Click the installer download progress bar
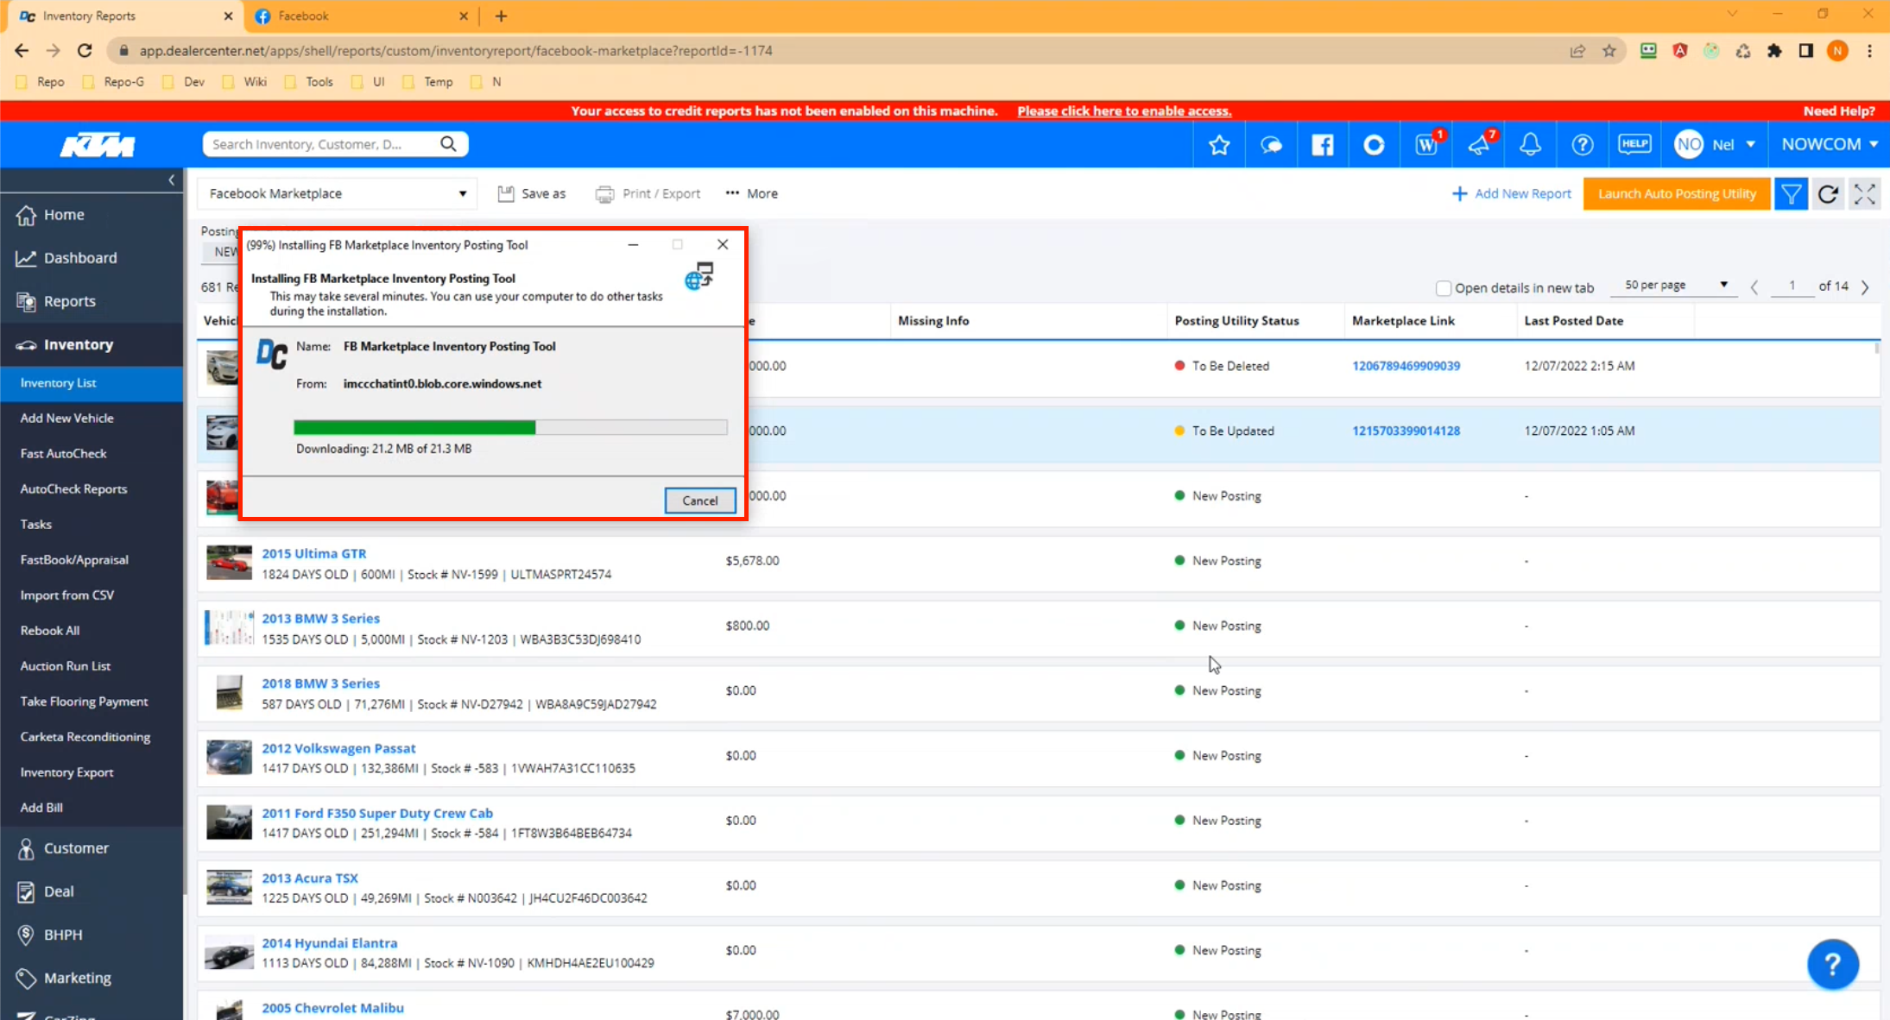 (510, 427)
